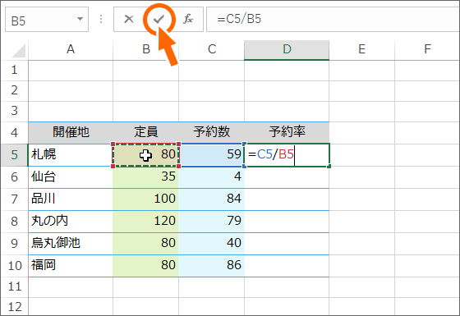Select row 8 header

tap(15, 222)
